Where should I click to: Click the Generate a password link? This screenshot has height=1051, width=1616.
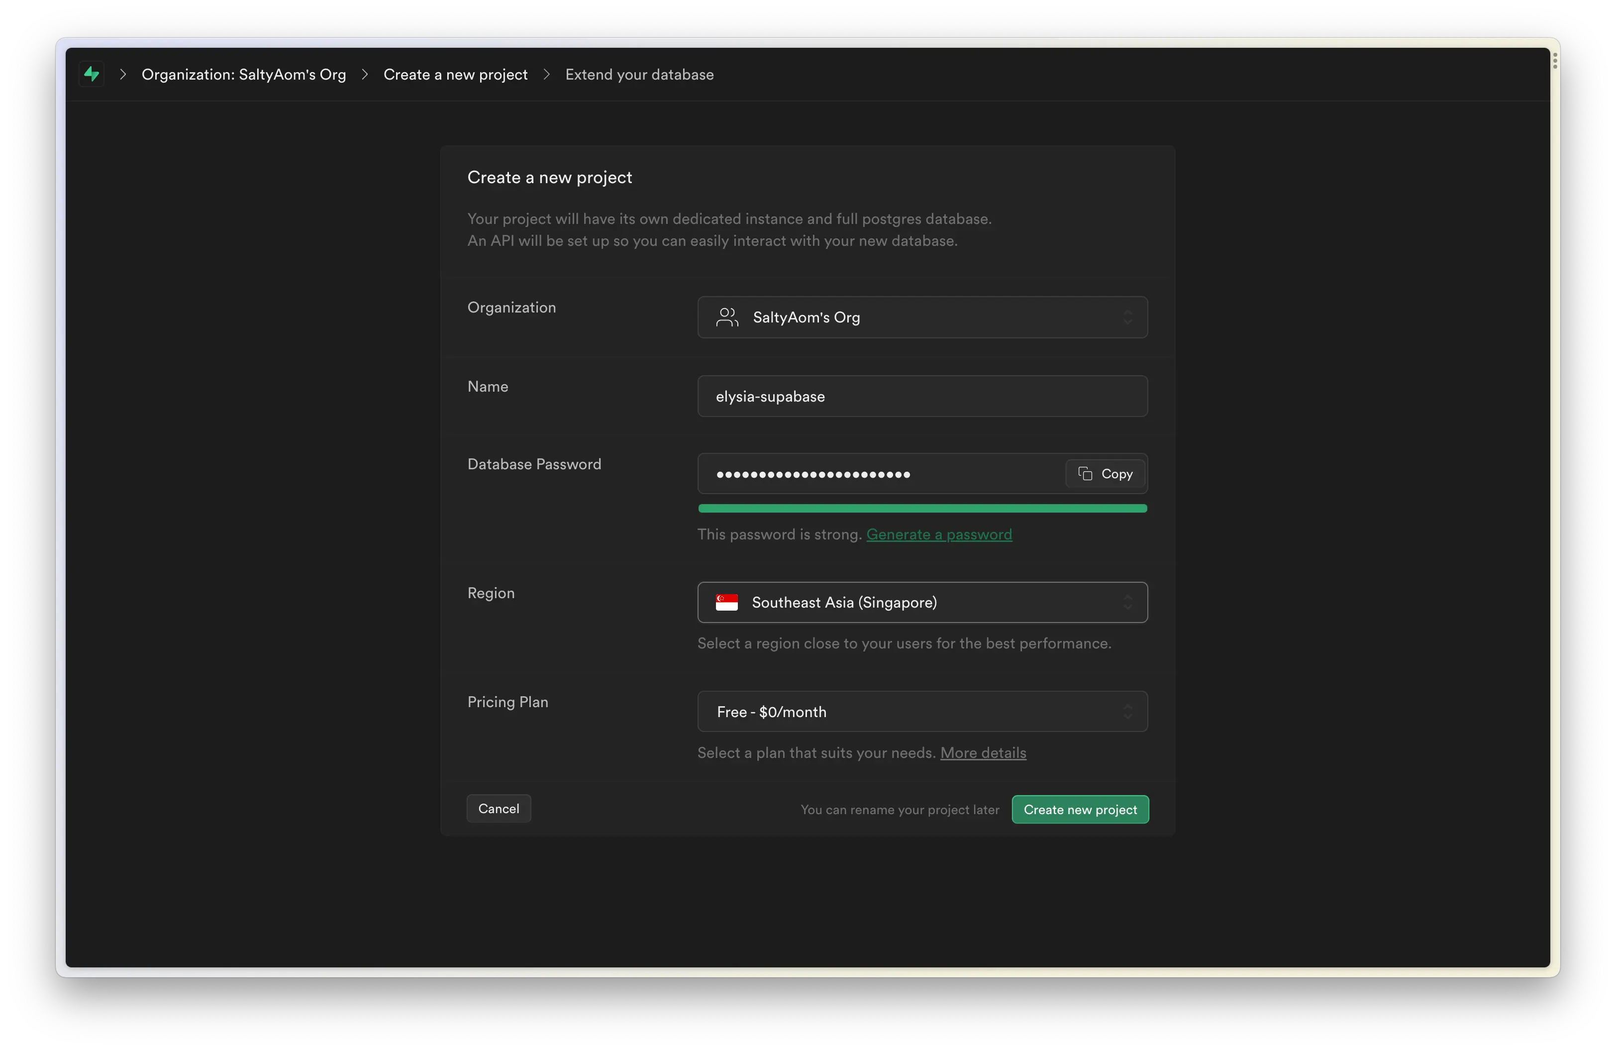point(939,535)
